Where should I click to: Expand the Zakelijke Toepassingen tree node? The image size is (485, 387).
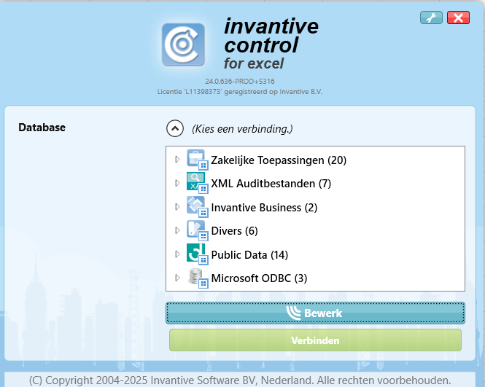tap(177, 160)
